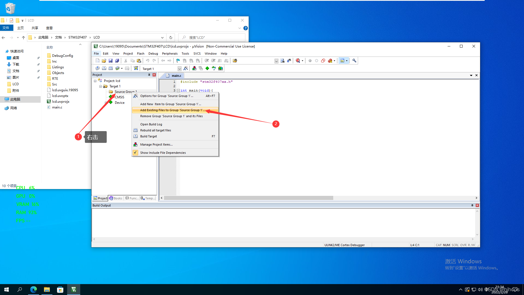The height and width of the screenshot is (295, 524).
Task: Click the Insert/Remove Bookmark flag icon
Action: [178, 61]
